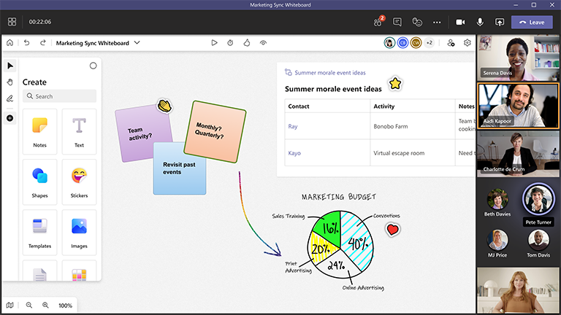Open More actions ellipsis menu

point(437,22)
